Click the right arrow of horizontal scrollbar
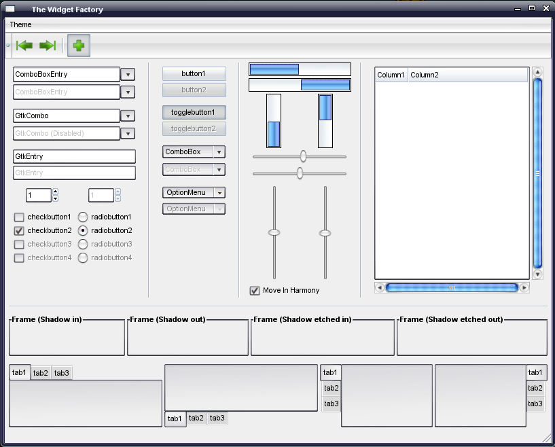This screenshot has height=447, width=555. [524, 288]
